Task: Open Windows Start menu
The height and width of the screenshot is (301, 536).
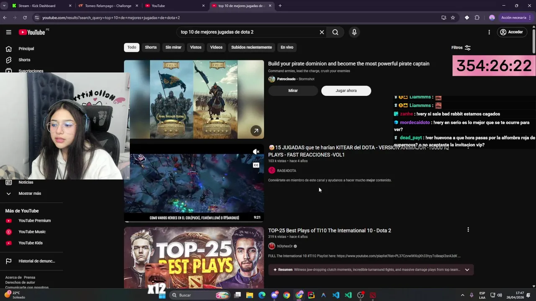Action: 162,295
